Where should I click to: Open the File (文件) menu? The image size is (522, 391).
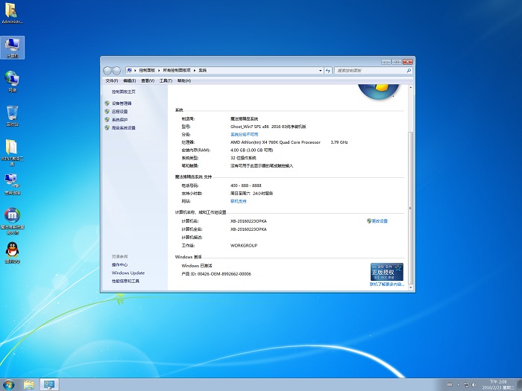click(111, 80)
